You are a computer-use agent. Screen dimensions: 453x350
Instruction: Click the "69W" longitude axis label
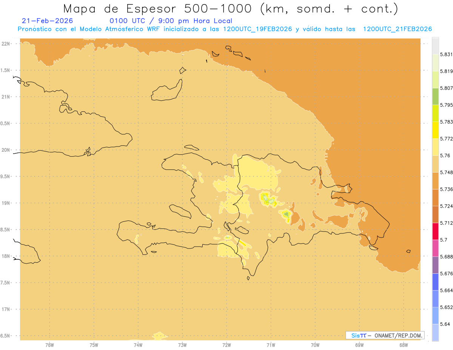(x=359, y=345)
